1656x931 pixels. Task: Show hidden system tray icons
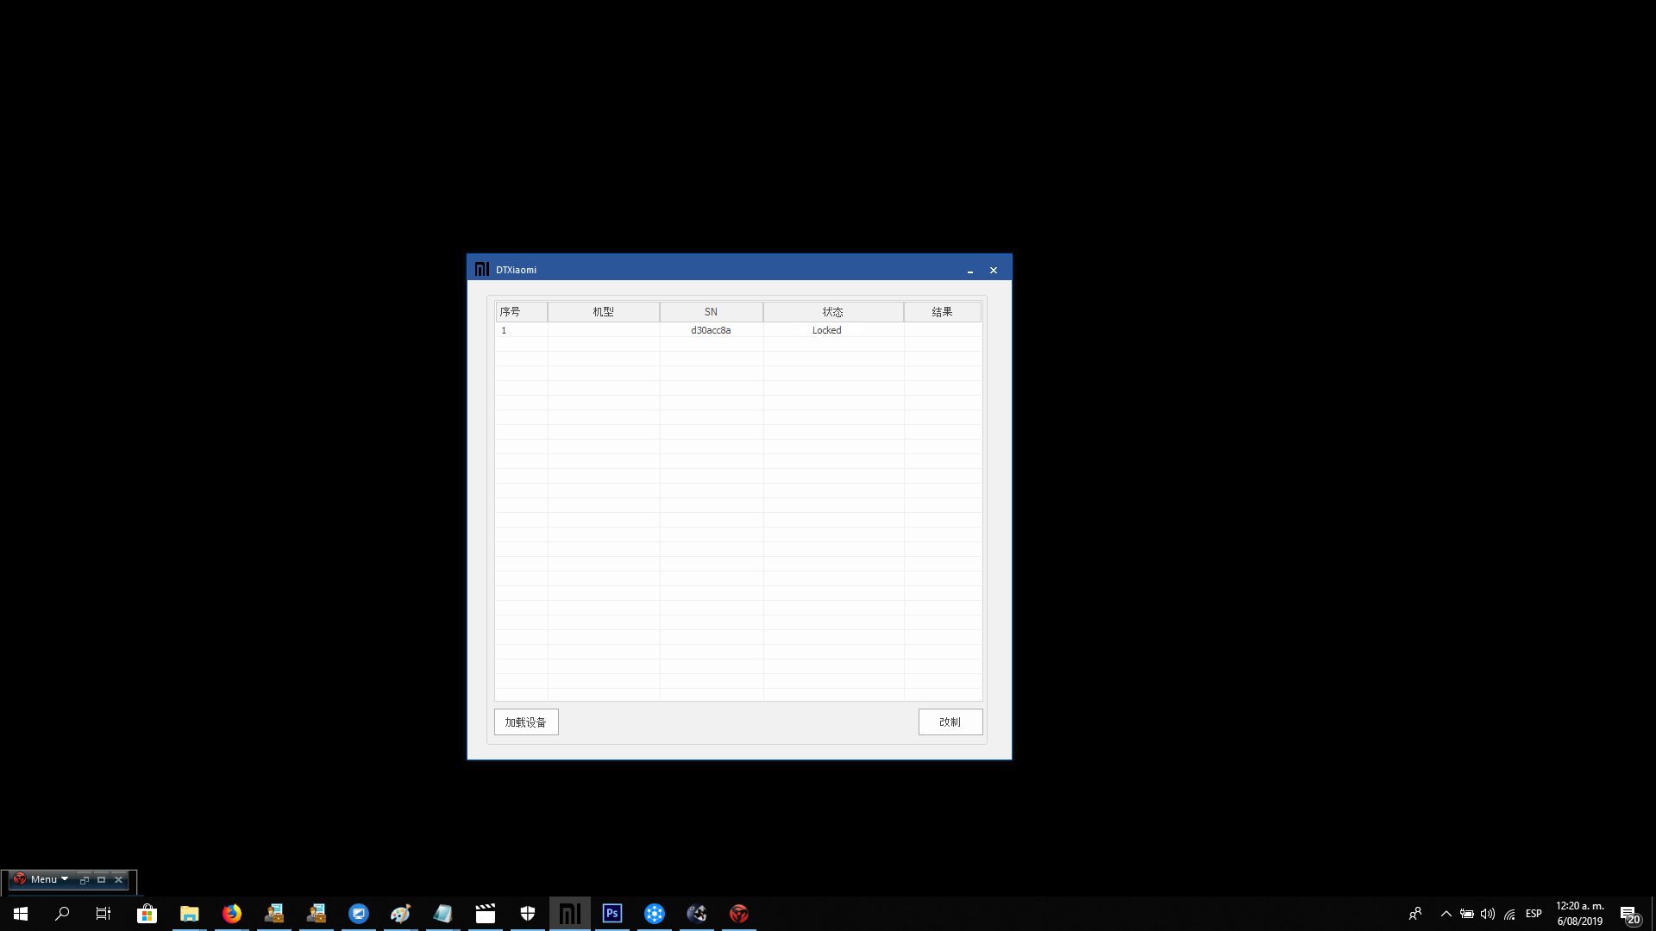(1446, 914)
